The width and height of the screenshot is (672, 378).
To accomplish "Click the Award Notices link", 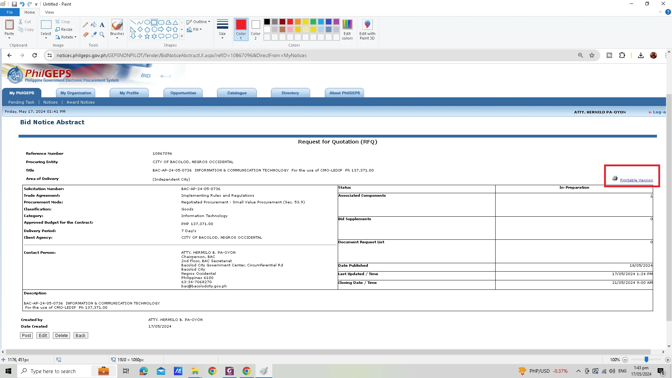I will [80, 102].
